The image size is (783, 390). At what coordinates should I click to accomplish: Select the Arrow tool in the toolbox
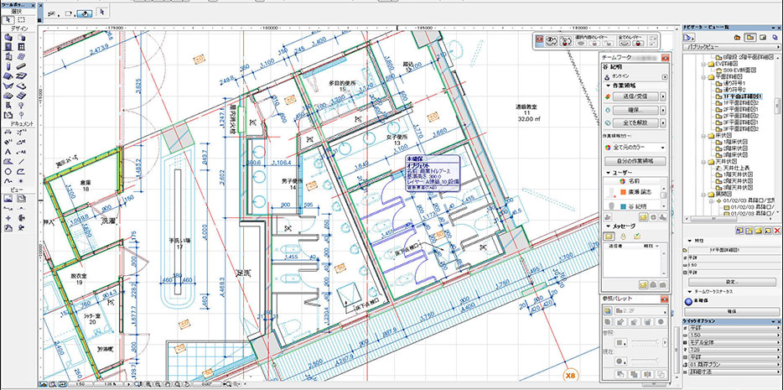[8, 19]
